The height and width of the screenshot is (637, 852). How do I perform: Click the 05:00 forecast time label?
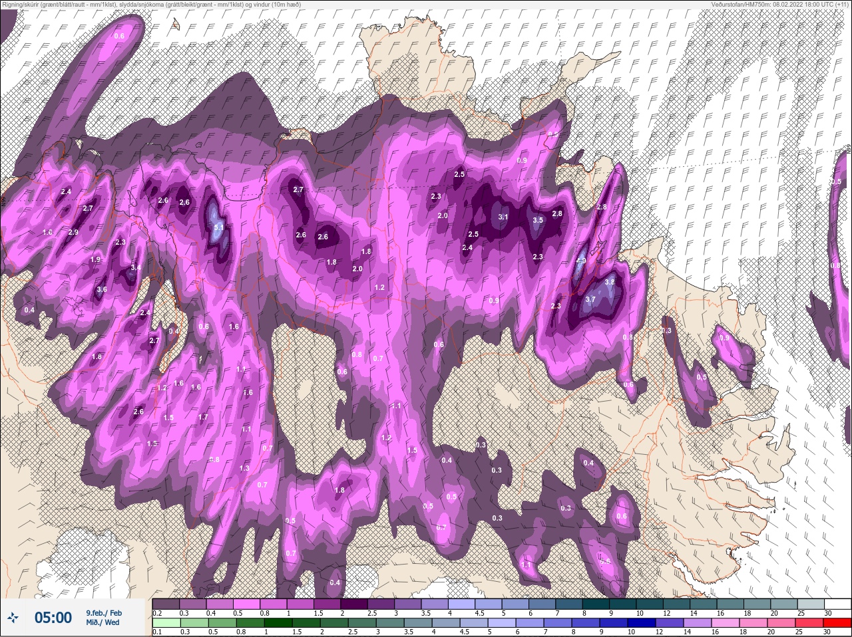pyautogui.click(x=53, y=618)
